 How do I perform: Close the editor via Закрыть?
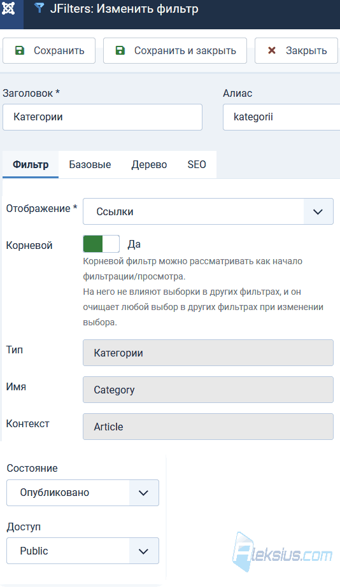tap(296, 50)
